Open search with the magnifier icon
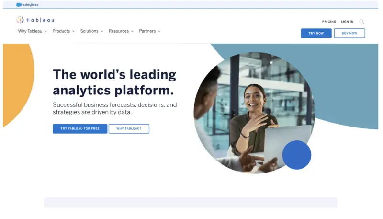 pos(361,22)
